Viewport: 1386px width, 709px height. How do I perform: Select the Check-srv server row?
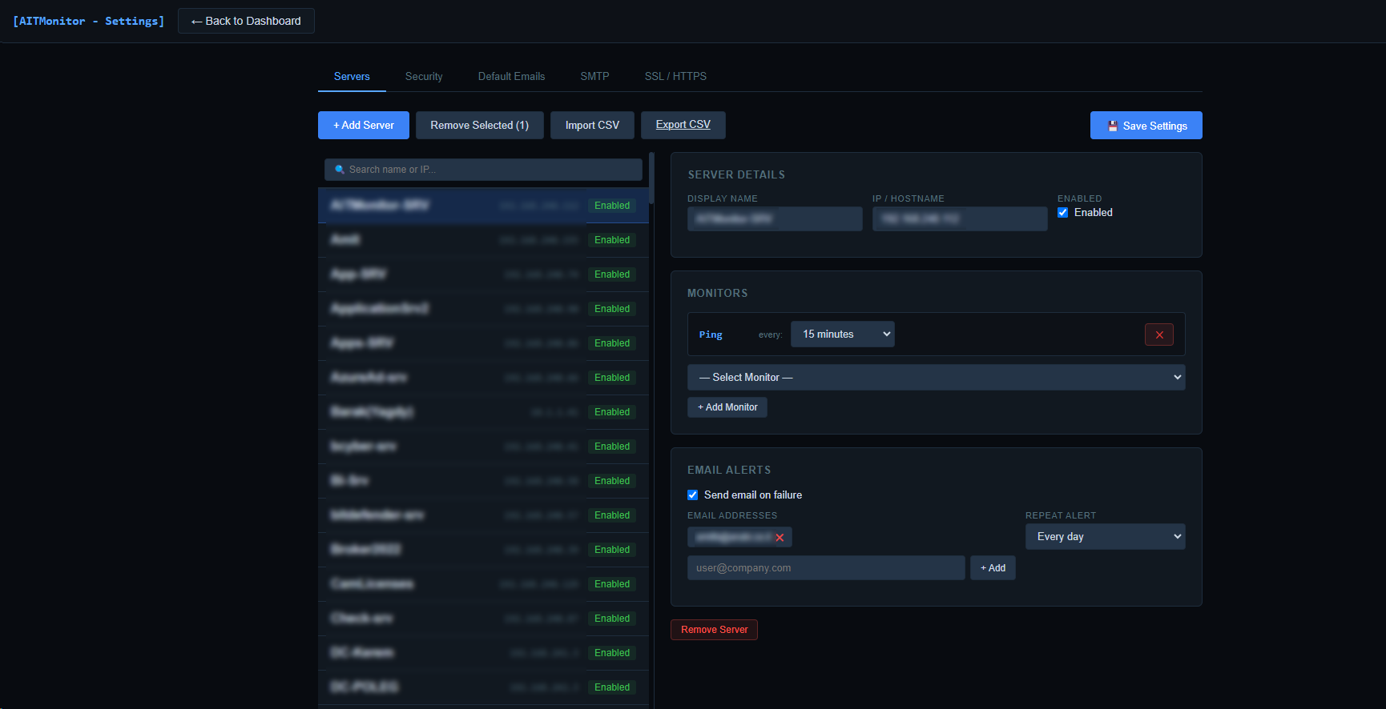[483, 619]
